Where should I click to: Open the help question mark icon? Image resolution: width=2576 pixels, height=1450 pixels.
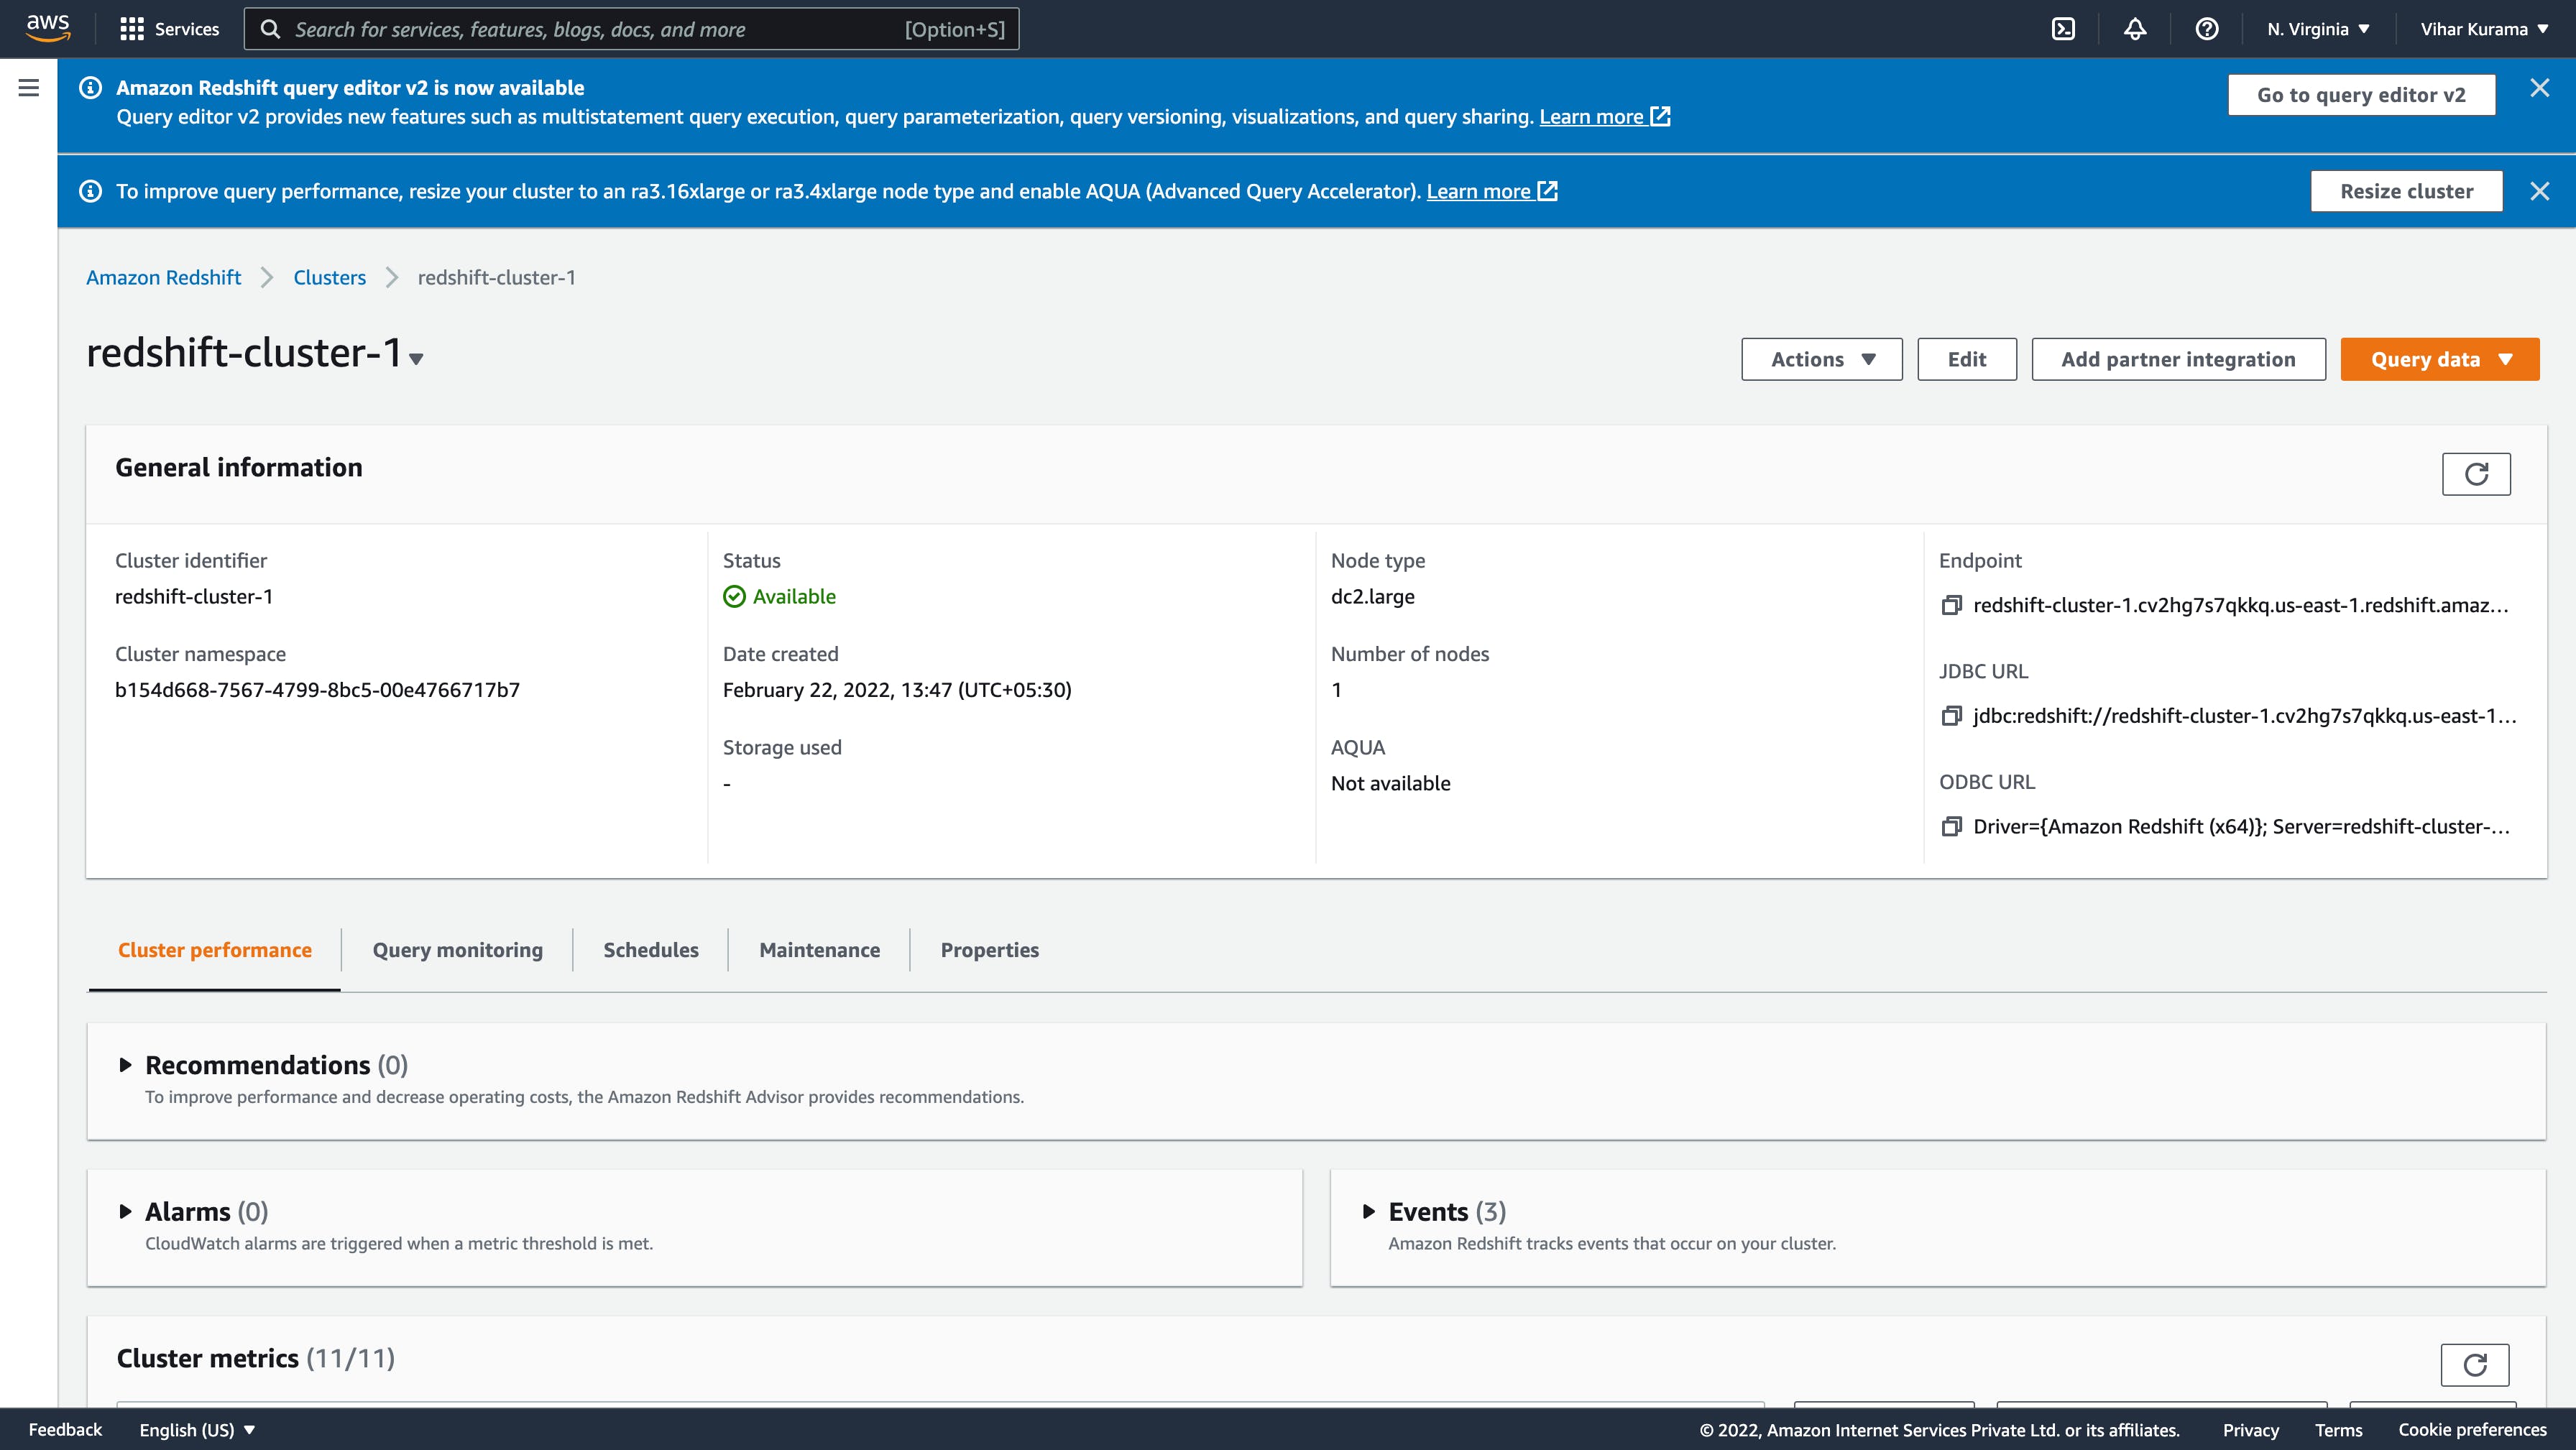click(2207, 29)
